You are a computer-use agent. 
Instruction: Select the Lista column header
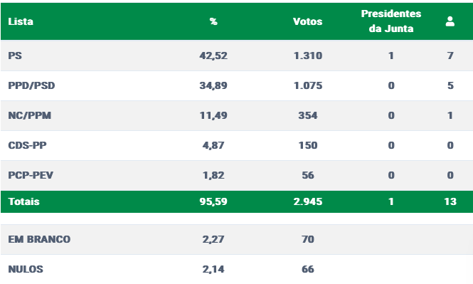click(21, 21)
